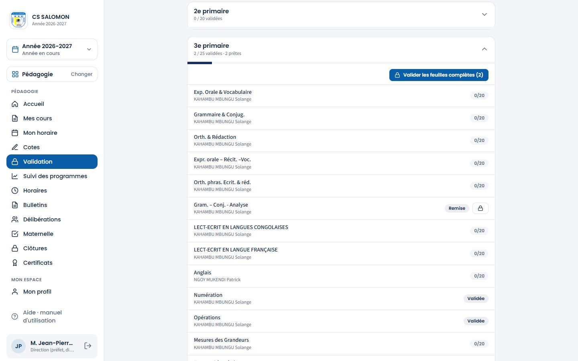The width and height of the screenshot is (578, 361).
Task: Click 0/20 badge on Grammaire & Conjug. row
Action: coord(479,118)
